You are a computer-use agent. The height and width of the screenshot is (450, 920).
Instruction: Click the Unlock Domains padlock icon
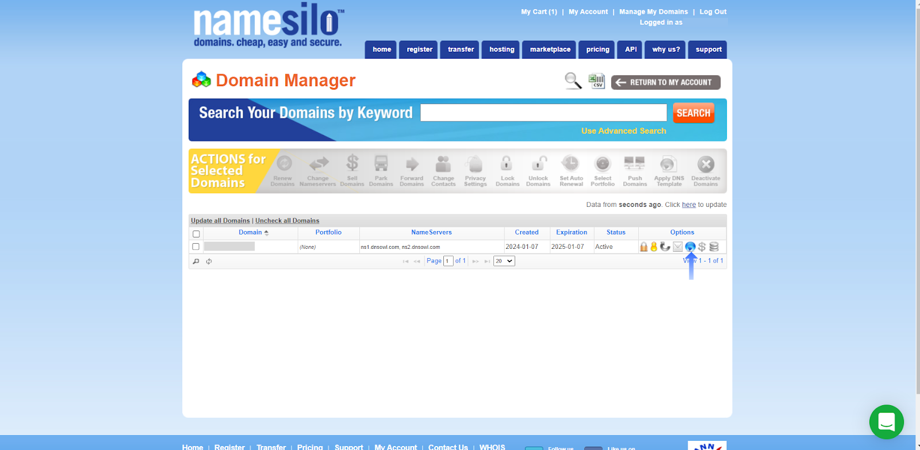538,164
